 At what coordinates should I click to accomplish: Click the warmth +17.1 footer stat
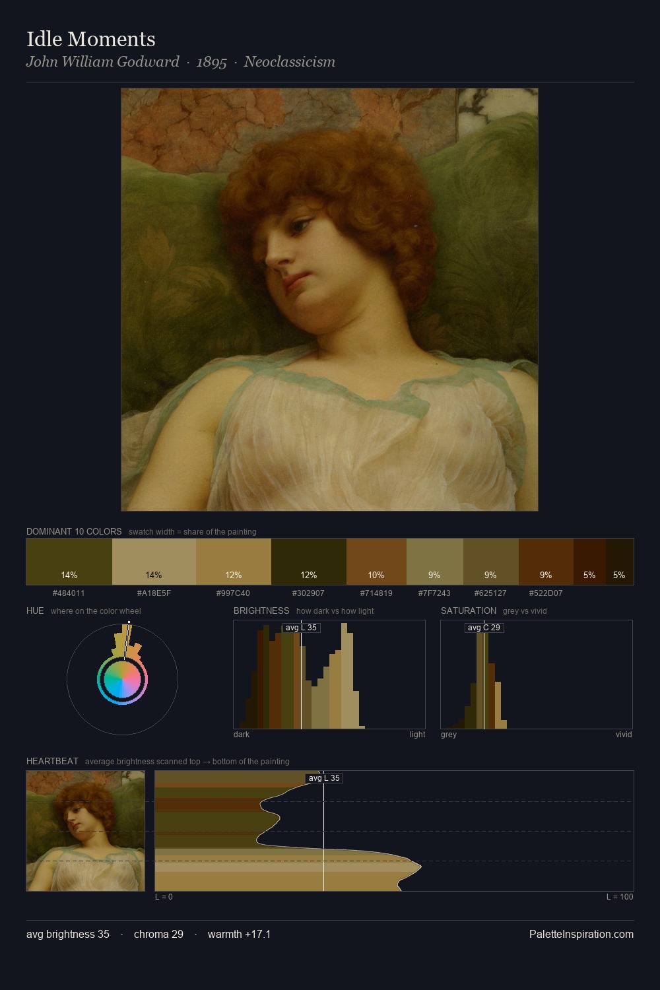(239, 935)
